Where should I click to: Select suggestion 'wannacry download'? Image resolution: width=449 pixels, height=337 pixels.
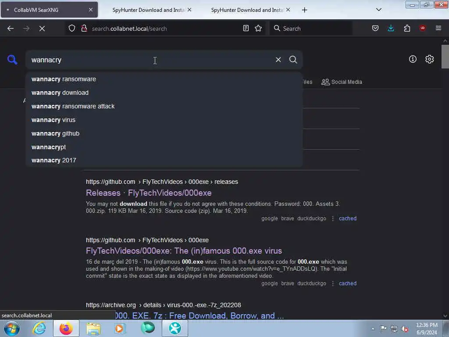tap(164, 93)
